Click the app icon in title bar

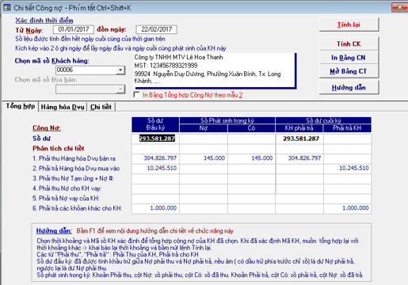[x=7, y=8]
